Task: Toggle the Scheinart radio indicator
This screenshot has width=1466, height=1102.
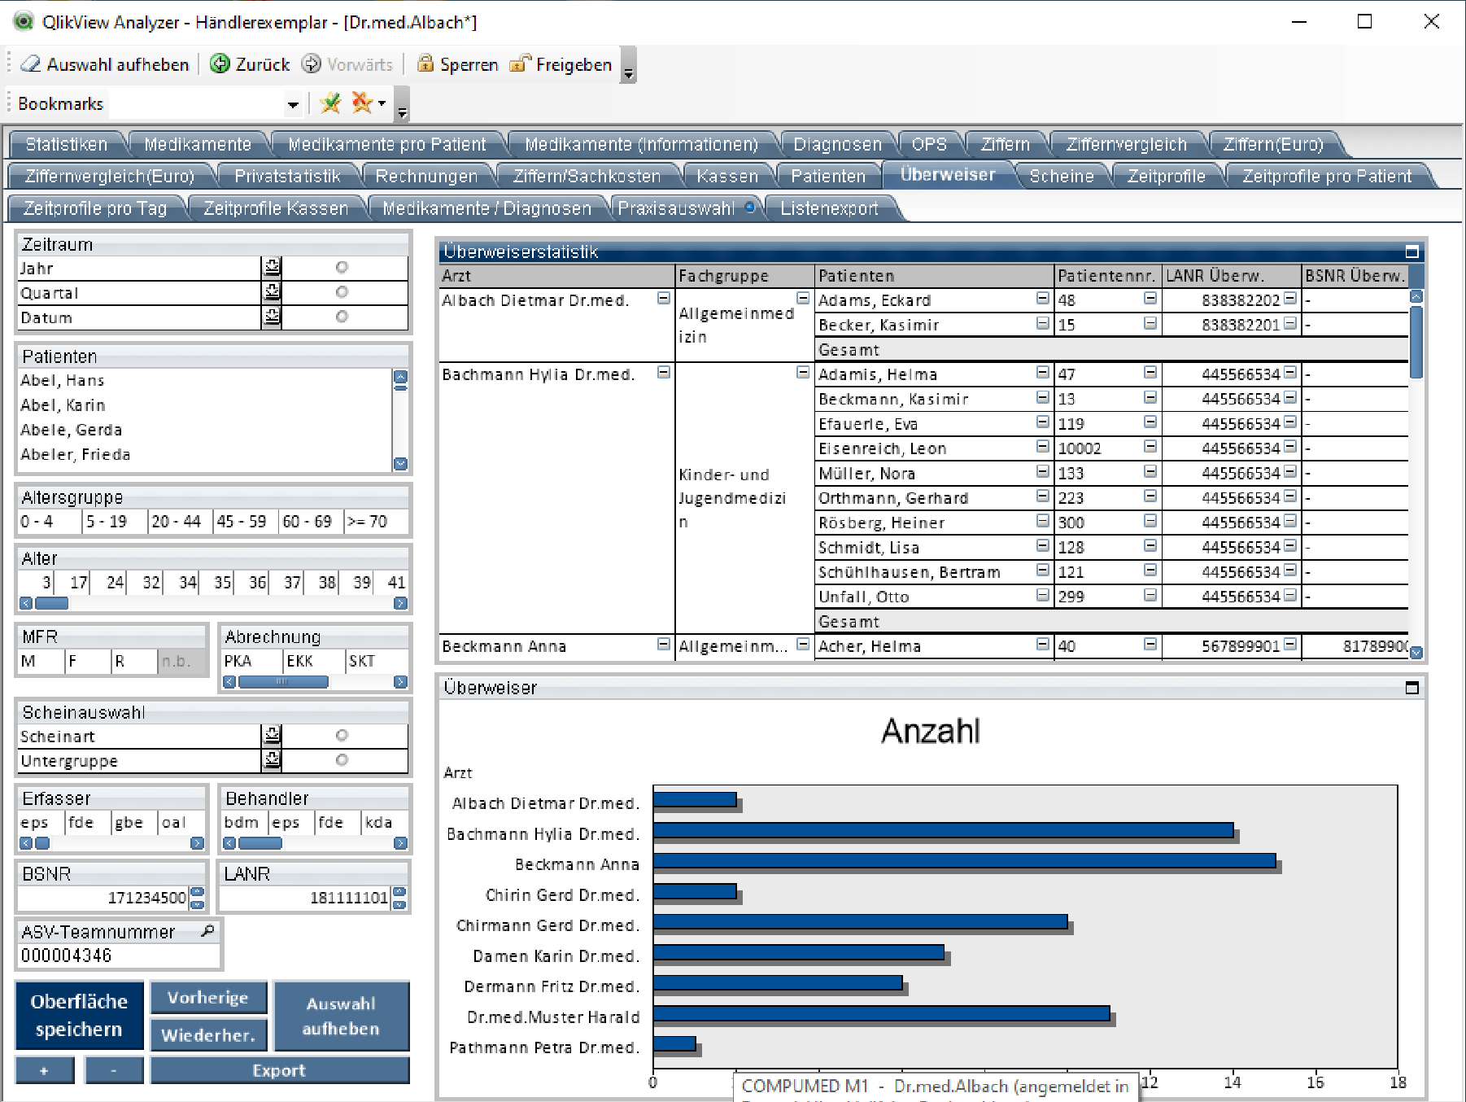Action: click(x=342, y=736)
